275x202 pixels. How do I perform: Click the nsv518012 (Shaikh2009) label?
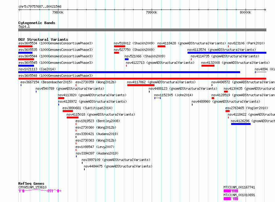tap(134, 43)
